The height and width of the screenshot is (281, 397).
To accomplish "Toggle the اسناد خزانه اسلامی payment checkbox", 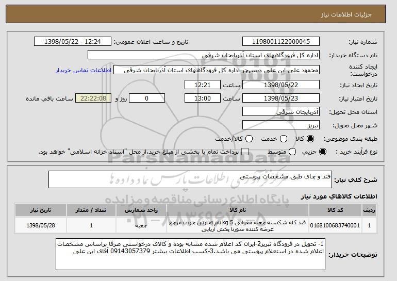I will 245,152.
